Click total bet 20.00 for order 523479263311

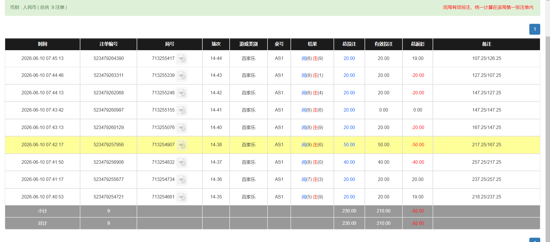pos(349,75)
